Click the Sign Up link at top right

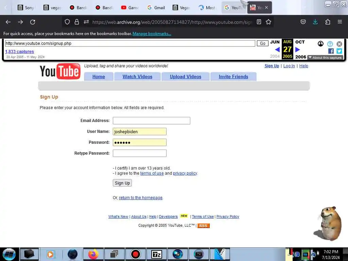[x=272, y=66]
